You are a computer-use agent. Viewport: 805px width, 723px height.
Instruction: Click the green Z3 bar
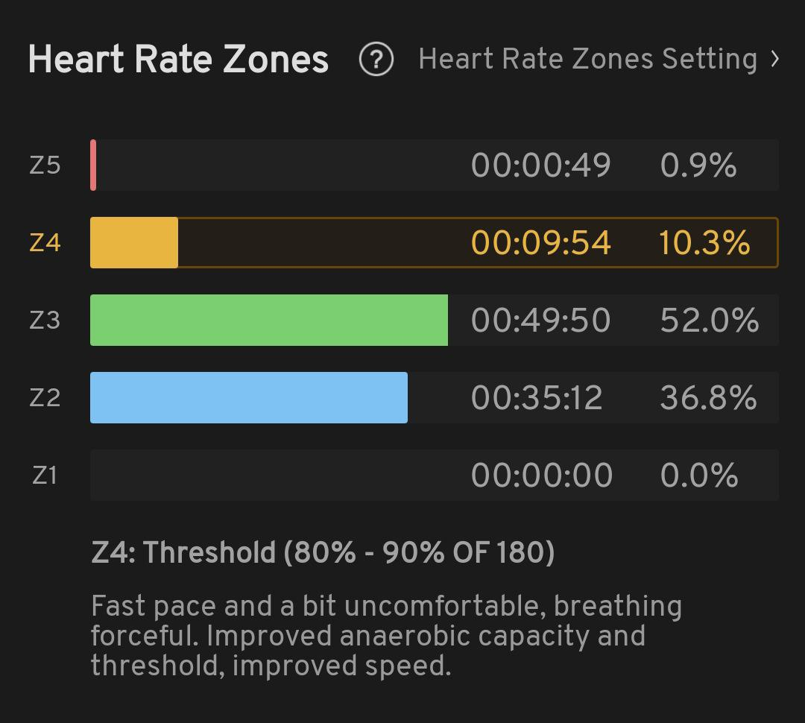pyautogui.click(x=268, y=321)
